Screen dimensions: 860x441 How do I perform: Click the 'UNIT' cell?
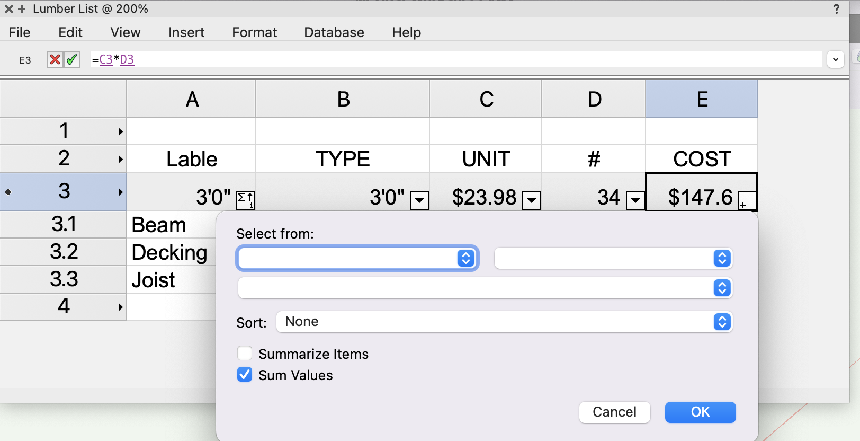click(486, 159)
